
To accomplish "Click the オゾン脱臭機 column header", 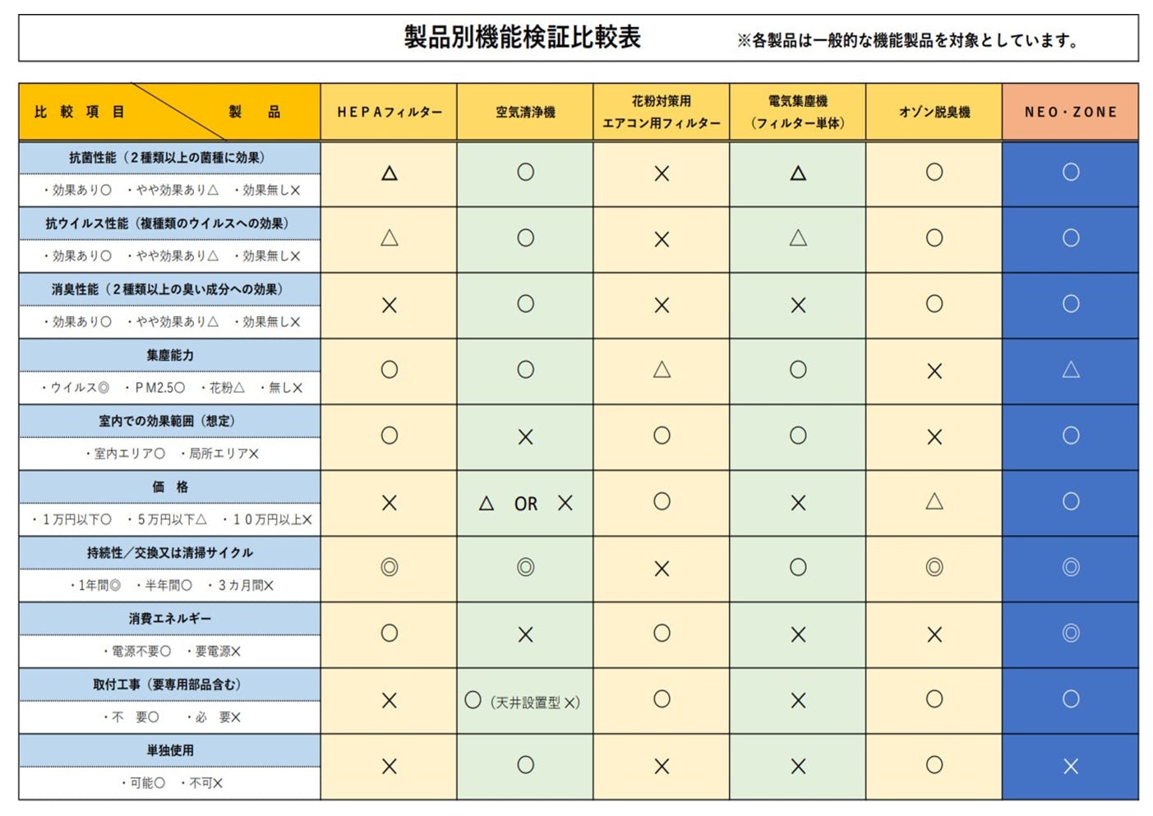I will tap(934, 112).
